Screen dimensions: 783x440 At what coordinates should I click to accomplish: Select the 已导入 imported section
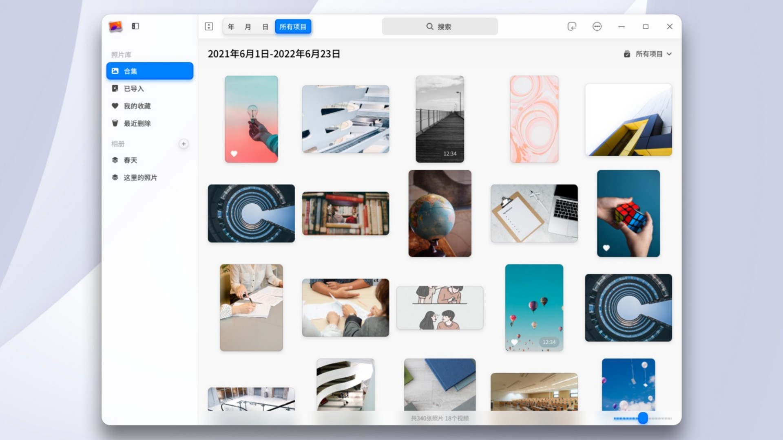tap(134, 88)
